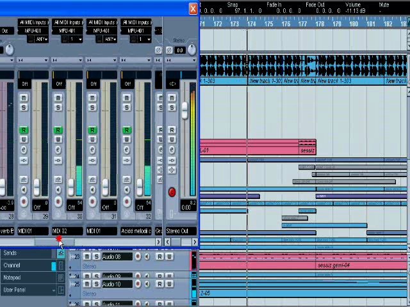Toggle green Read automation on channel 29

coord(24,130)
